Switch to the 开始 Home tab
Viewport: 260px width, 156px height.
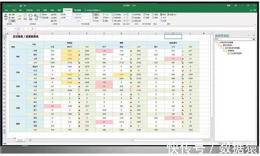coord(14,10)
